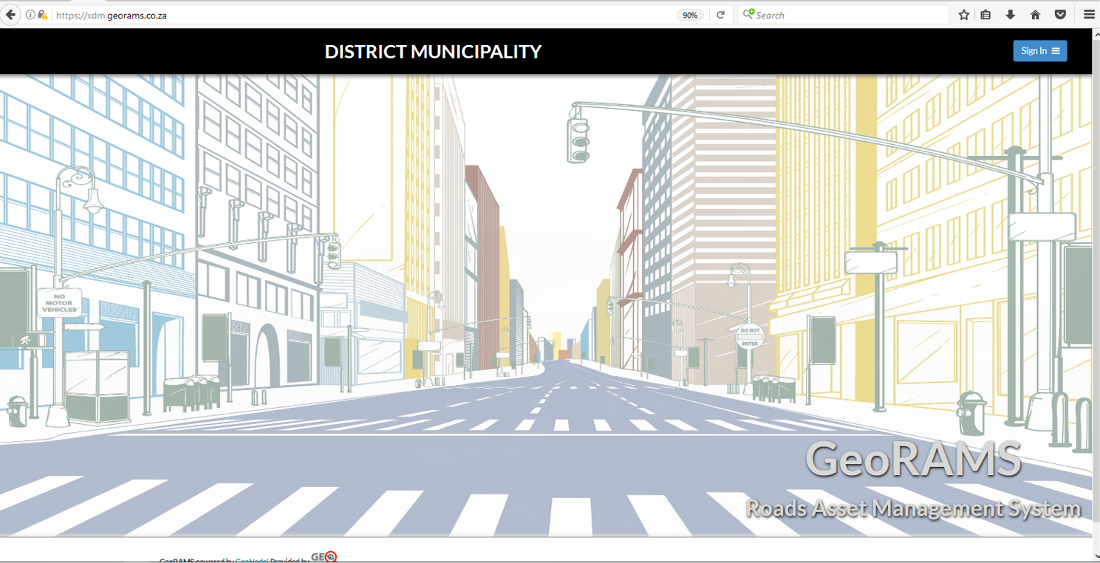The width and height of the screenshot is (1100, 563).
Task: Click the padlock warning icon in address bar
Action: (x=43, y=15)
